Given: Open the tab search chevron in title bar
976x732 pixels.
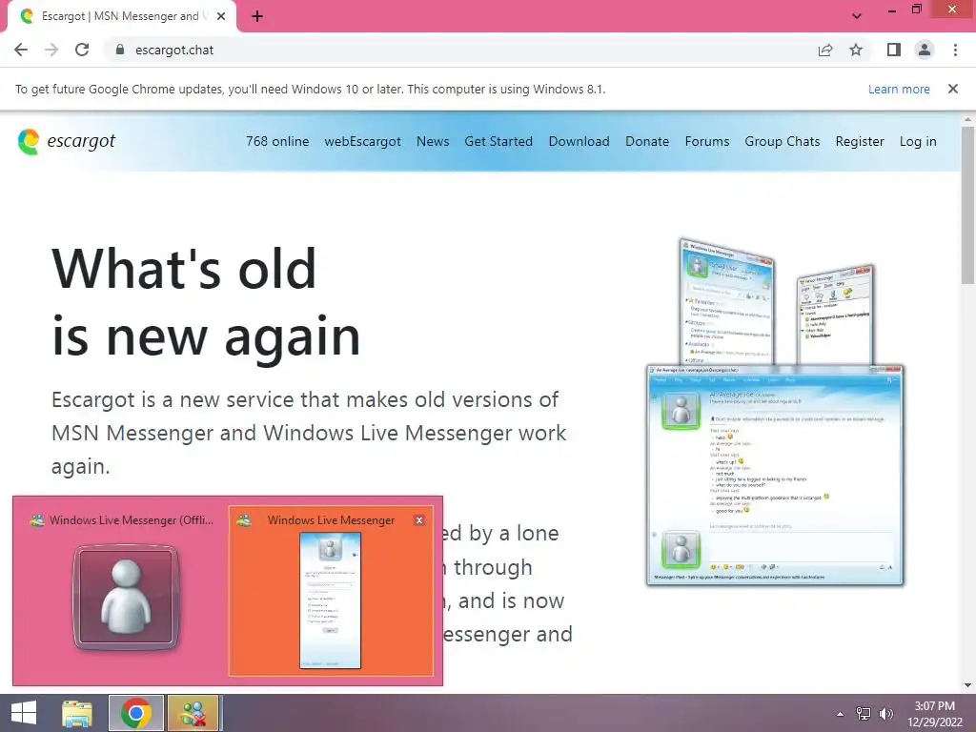Looking at the screenshot, I should (x=857, y=16).
